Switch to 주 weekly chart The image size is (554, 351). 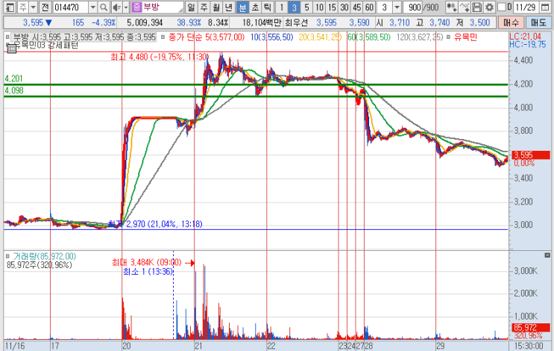coord(204,7)
